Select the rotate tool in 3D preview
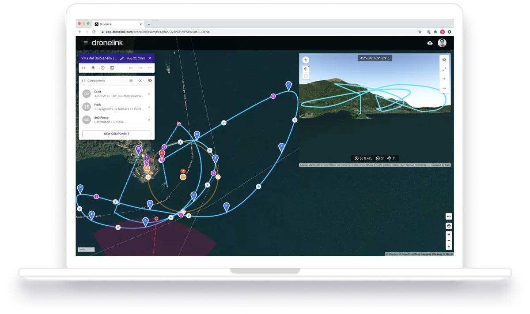530x314 pixels. point(306,76)
